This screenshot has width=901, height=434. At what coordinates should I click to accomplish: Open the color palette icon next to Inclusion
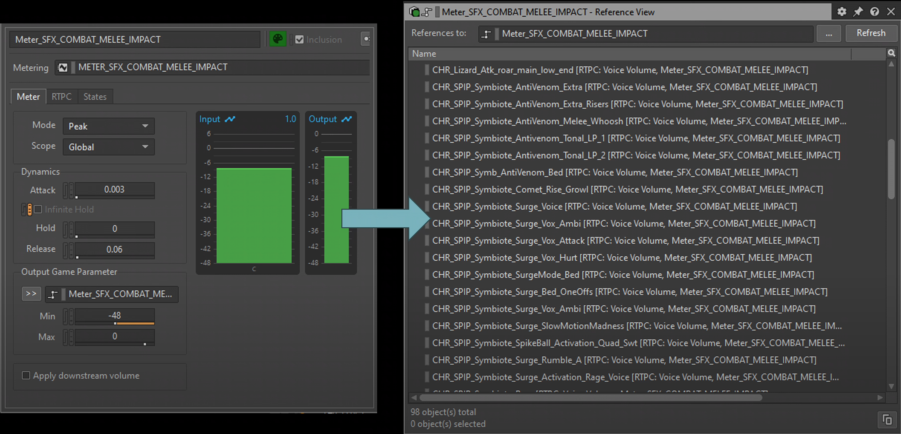[277, 39]
